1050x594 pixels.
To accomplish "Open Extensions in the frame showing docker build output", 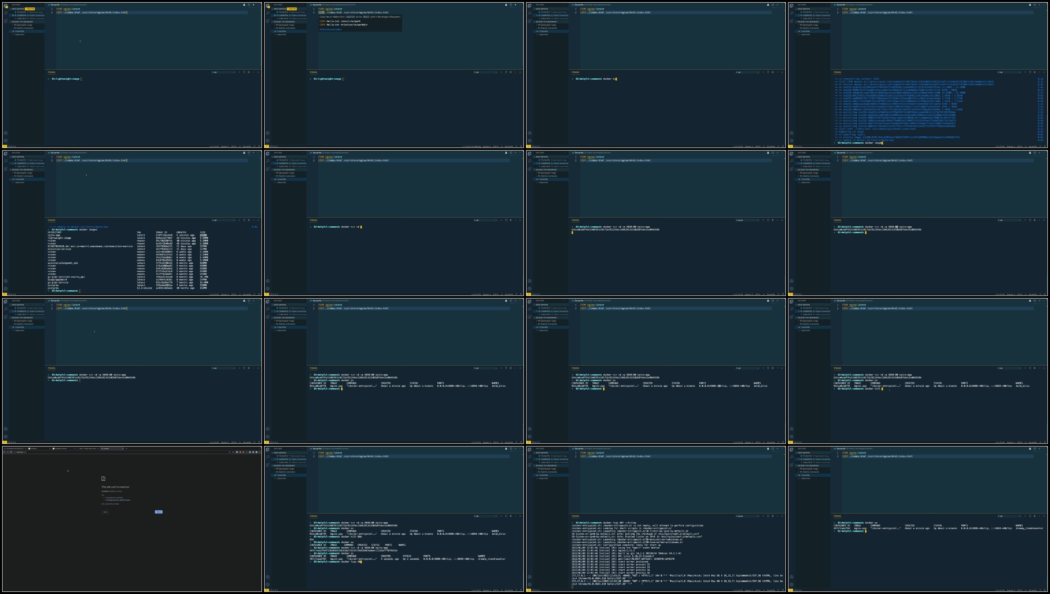I will [x=792, y=21].
